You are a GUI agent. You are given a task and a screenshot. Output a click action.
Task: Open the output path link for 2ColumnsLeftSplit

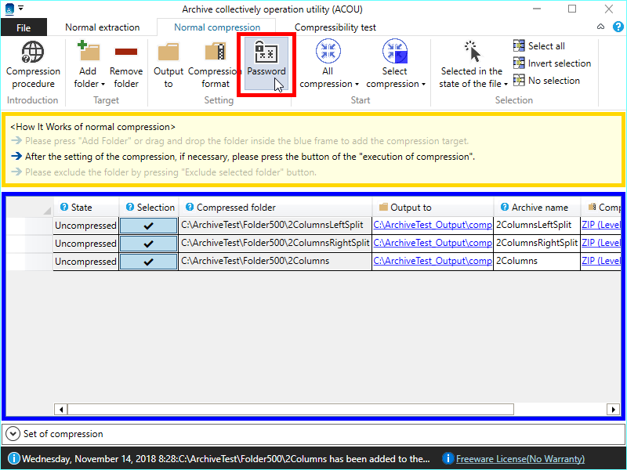click(433, 226)
